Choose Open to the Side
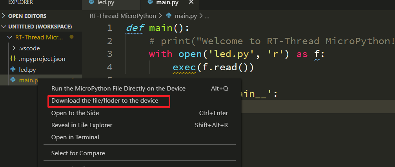 75,113
